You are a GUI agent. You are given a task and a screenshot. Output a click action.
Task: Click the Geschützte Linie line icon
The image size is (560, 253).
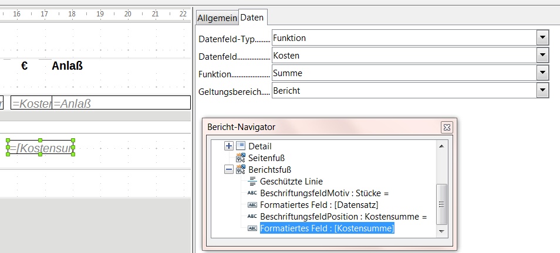[x=252, y=181]
